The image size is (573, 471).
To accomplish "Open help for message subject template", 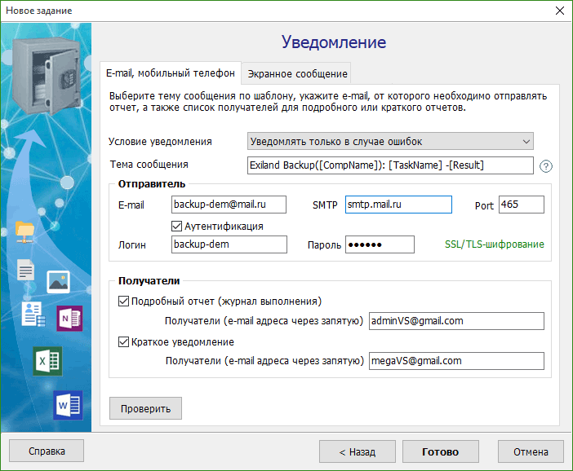I will click(x=546, y=165).
